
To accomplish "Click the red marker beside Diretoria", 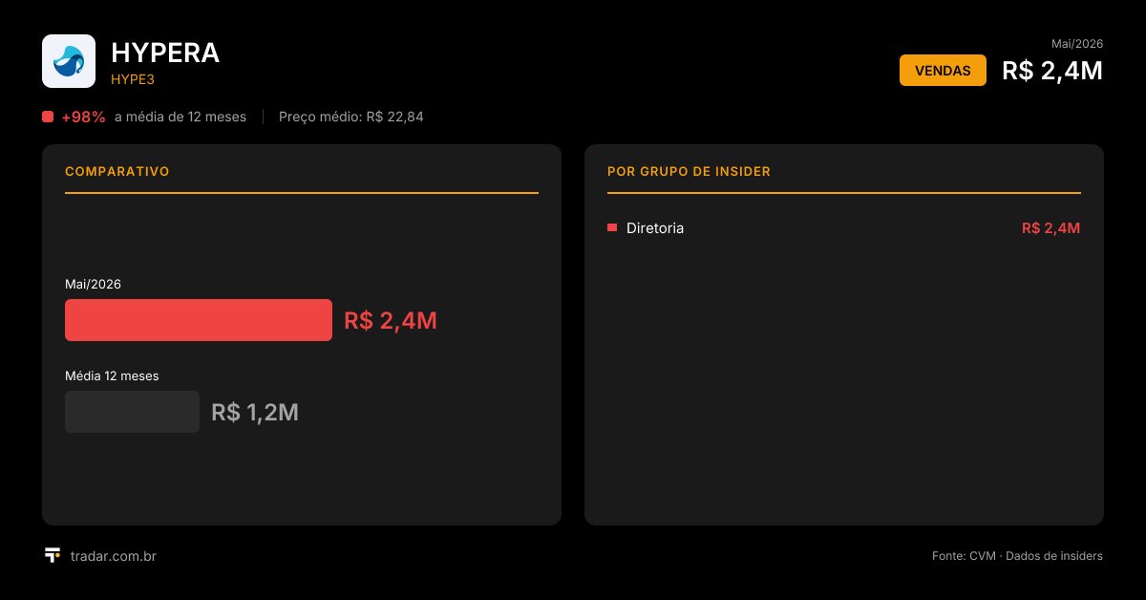I will point(612,227).
